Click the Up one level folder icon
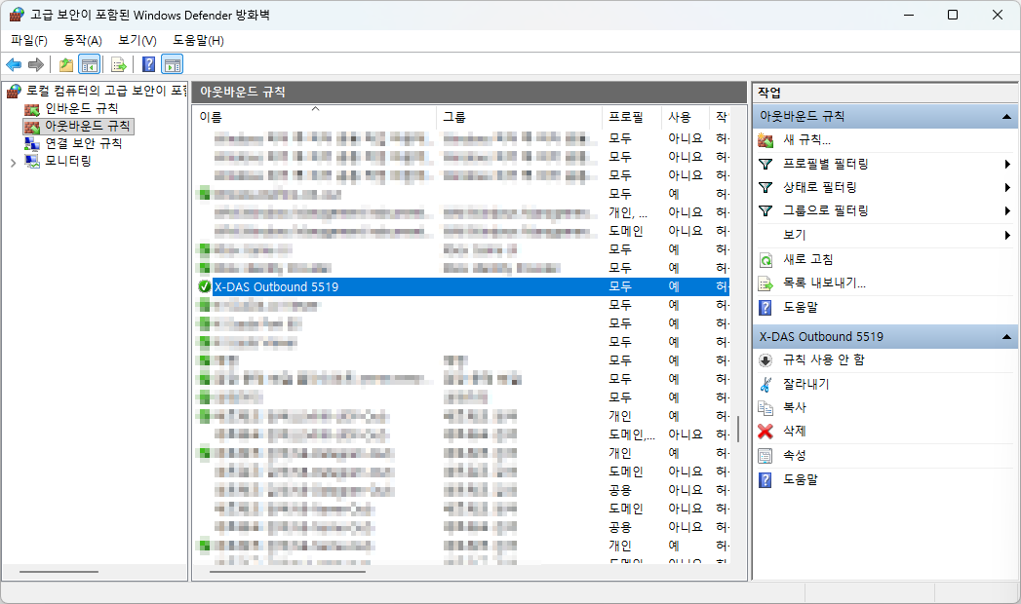The width and height of the screenshot is (1021, 604). click(x=65, y=65)
